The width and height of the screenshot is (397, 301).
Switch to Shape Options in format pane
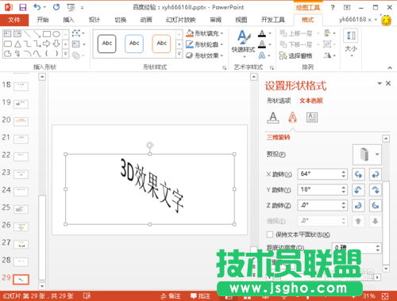[279, 101]
